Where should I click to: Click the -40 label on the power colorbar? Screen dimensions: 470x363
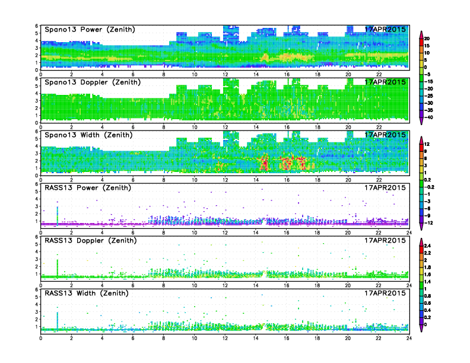[428, 117]
